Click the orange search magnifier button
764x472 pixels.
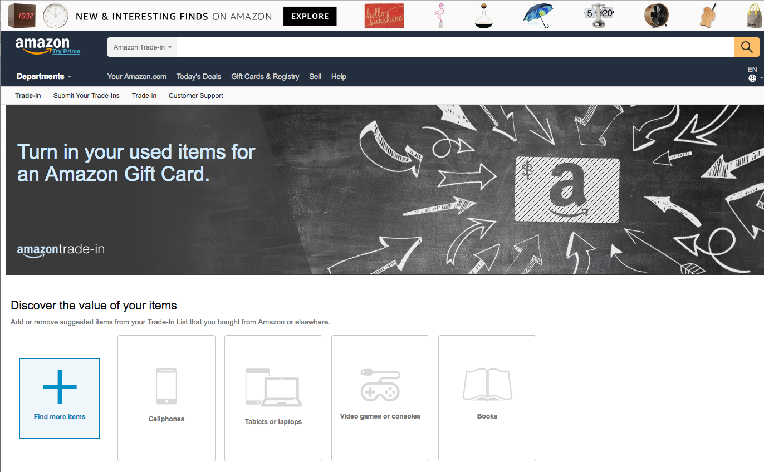click(747, 47)
